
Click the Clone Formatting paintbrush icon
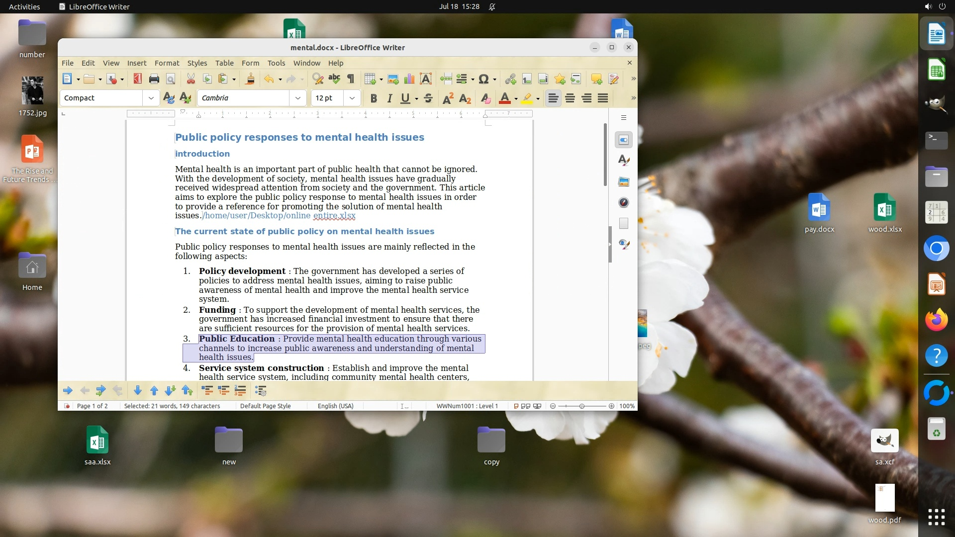point(250,79)
